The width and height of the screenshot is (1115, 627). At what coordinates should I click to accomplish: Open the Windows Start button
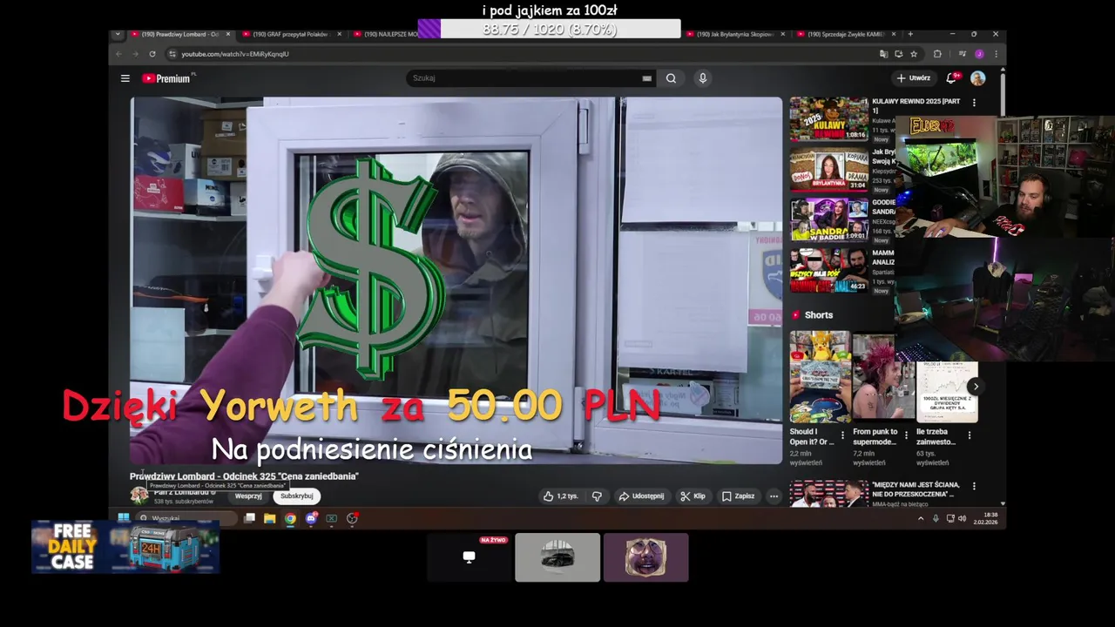(x=124, y=518)
